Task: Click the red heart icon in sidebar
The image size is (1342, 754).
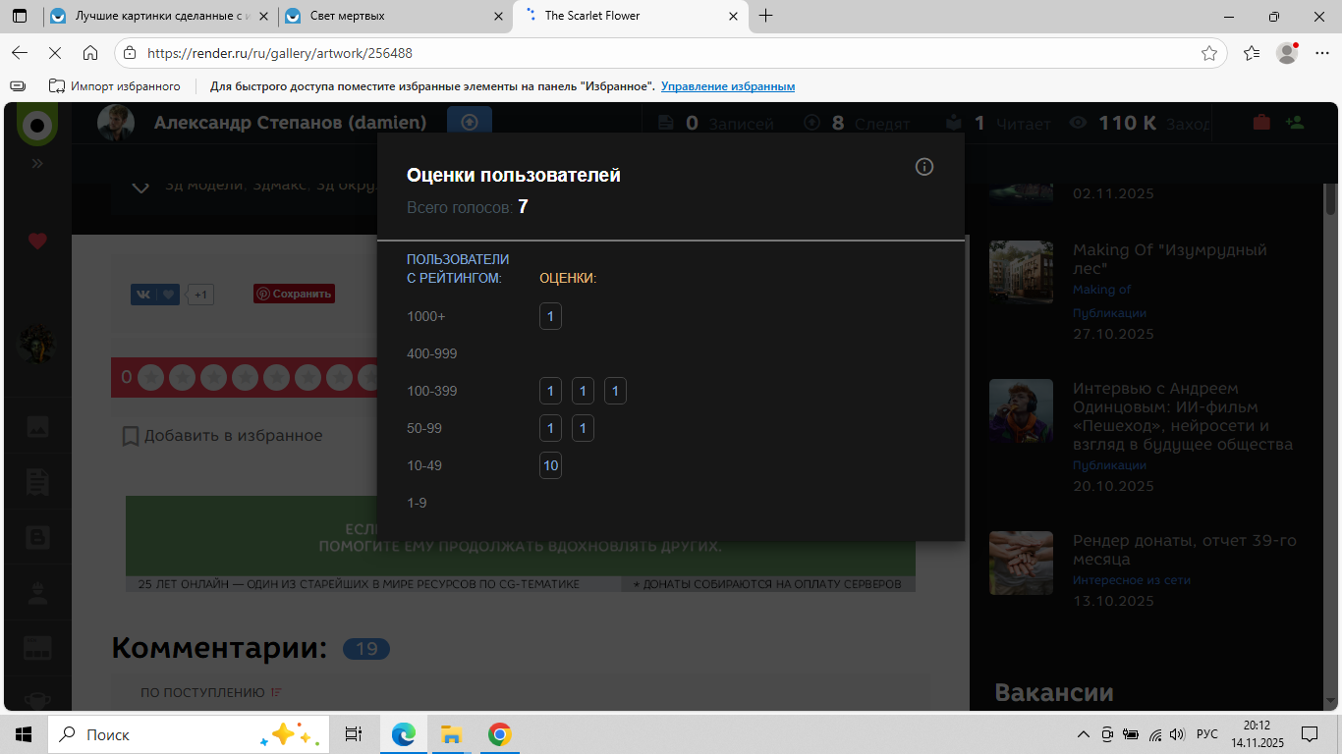Action: point(37,241)
